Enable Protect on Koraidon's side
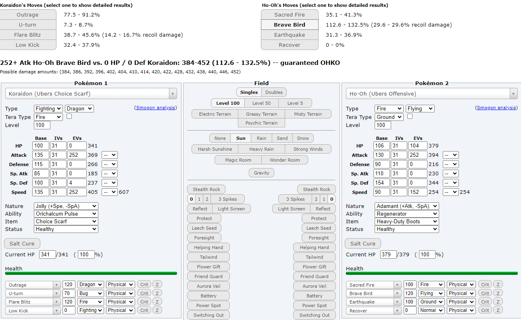The image size is (521, 320). 204,218
